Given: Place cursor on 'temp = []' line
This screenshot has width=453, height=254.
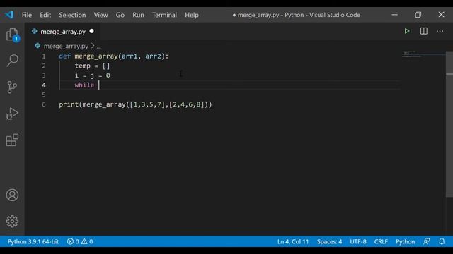Looking at the screenshot, I should (x=92, y=66).
